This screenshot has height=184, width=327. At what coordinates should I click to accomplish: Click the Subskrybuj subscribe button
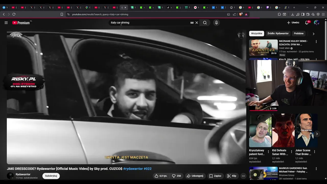(x=51, y=176)
